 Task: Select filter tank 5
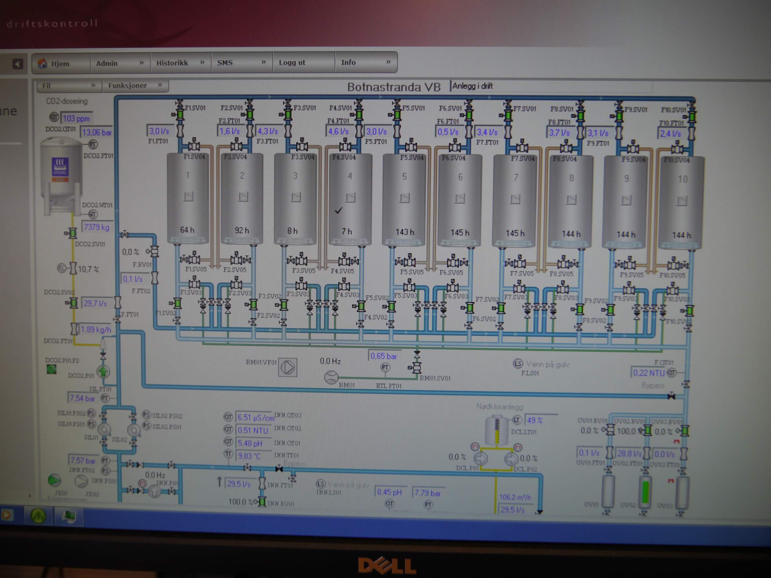pos(404,200)
